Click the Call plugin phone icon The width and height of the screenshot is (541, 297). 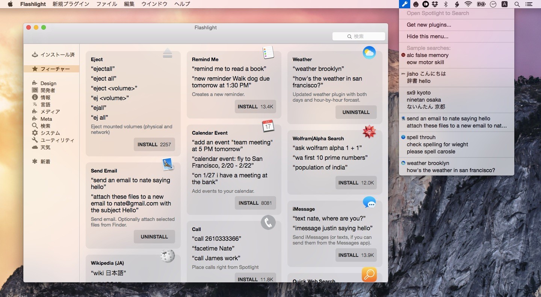(268, 222)
